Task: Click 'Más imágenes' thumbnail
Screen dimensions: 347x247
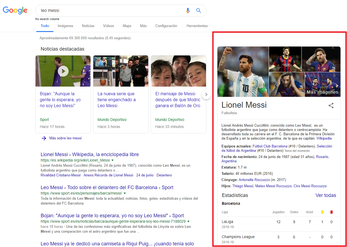Action: click(x=323, y=85)
